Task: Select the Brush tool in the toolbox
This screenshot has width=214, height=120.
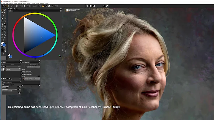Action: coord(2,10)
